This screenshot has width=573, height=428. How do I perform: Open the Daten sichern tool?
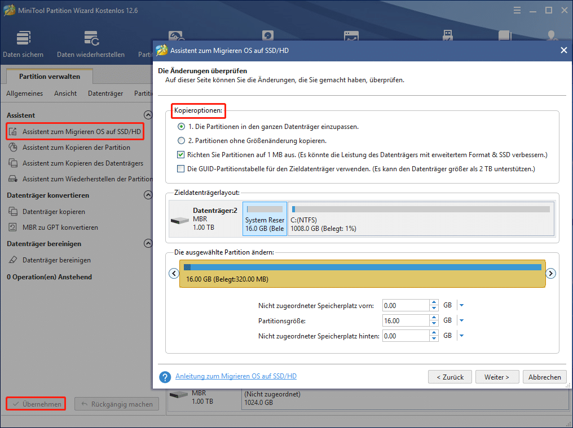click(x=23, y=44)
